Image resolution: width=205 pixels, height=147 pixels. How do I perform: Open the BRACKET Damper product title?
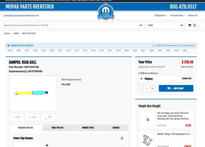[174, 134]
